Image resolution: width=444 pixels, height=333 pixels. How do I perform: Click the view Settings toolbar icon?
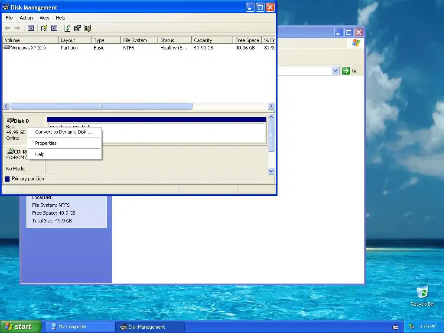[88, 28]
